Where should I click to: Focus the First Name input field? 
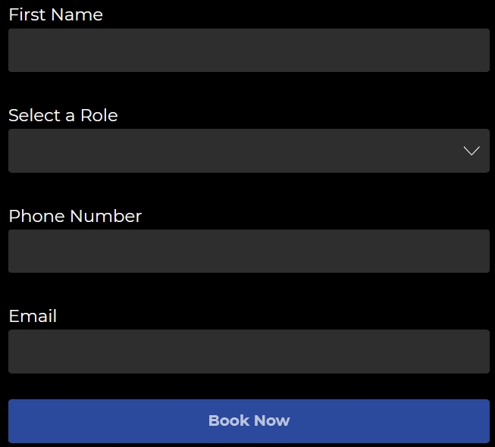pyautogui.click(x=249, y=50)
